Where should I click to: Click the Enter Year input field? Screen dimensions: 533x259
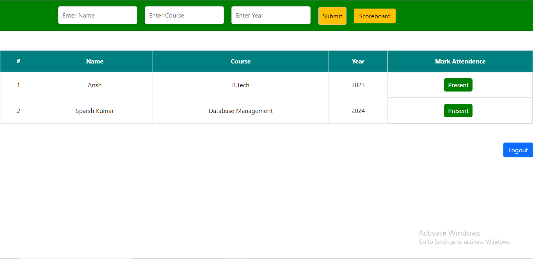click(271, 15)
